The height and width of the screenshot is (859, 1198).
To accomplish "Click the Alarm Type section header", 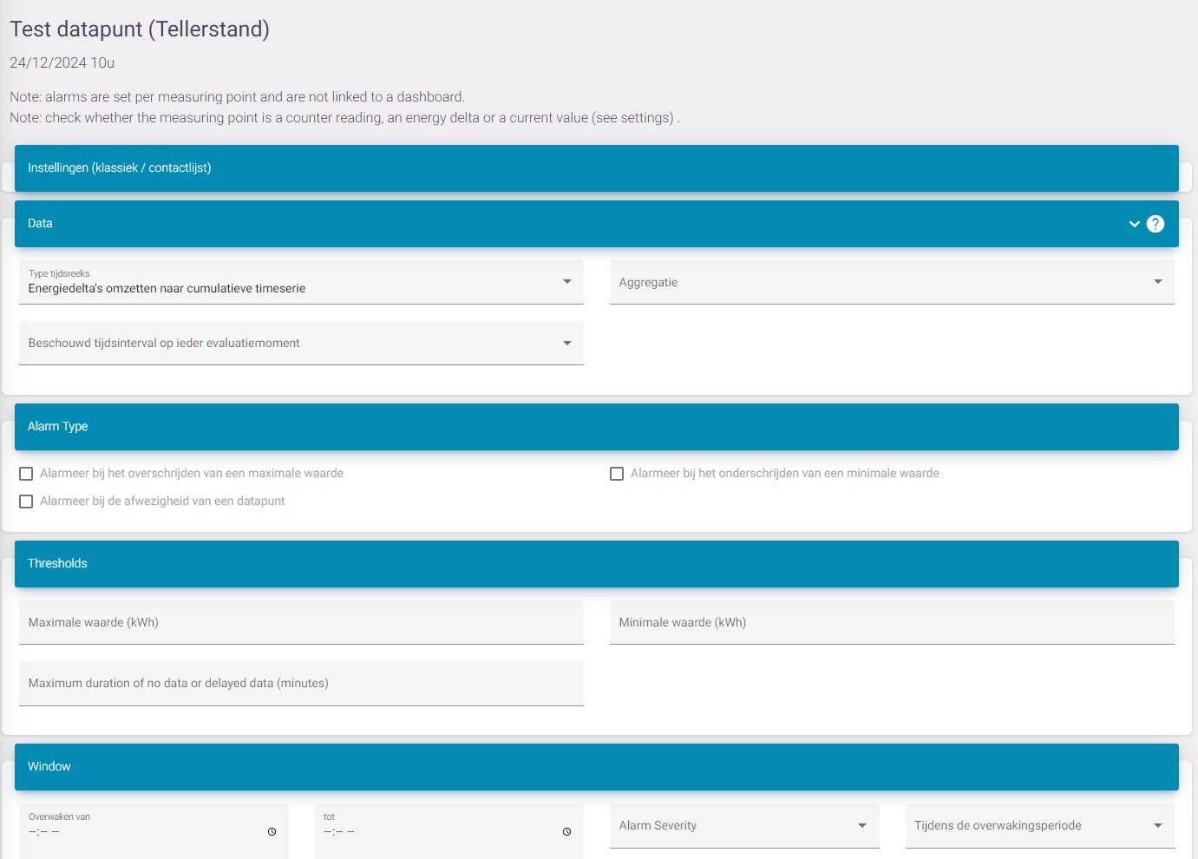I will [x=596, y=427].
